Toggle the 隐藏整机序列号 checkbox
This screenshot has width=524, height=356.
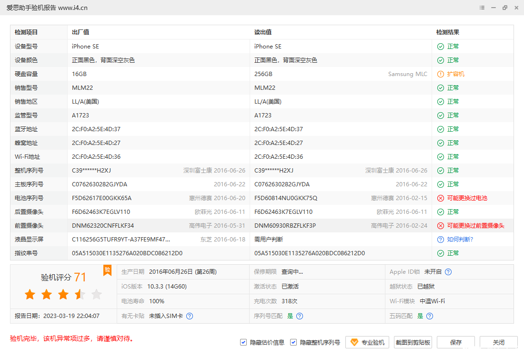pyautogui.click(x=293, y=342)
